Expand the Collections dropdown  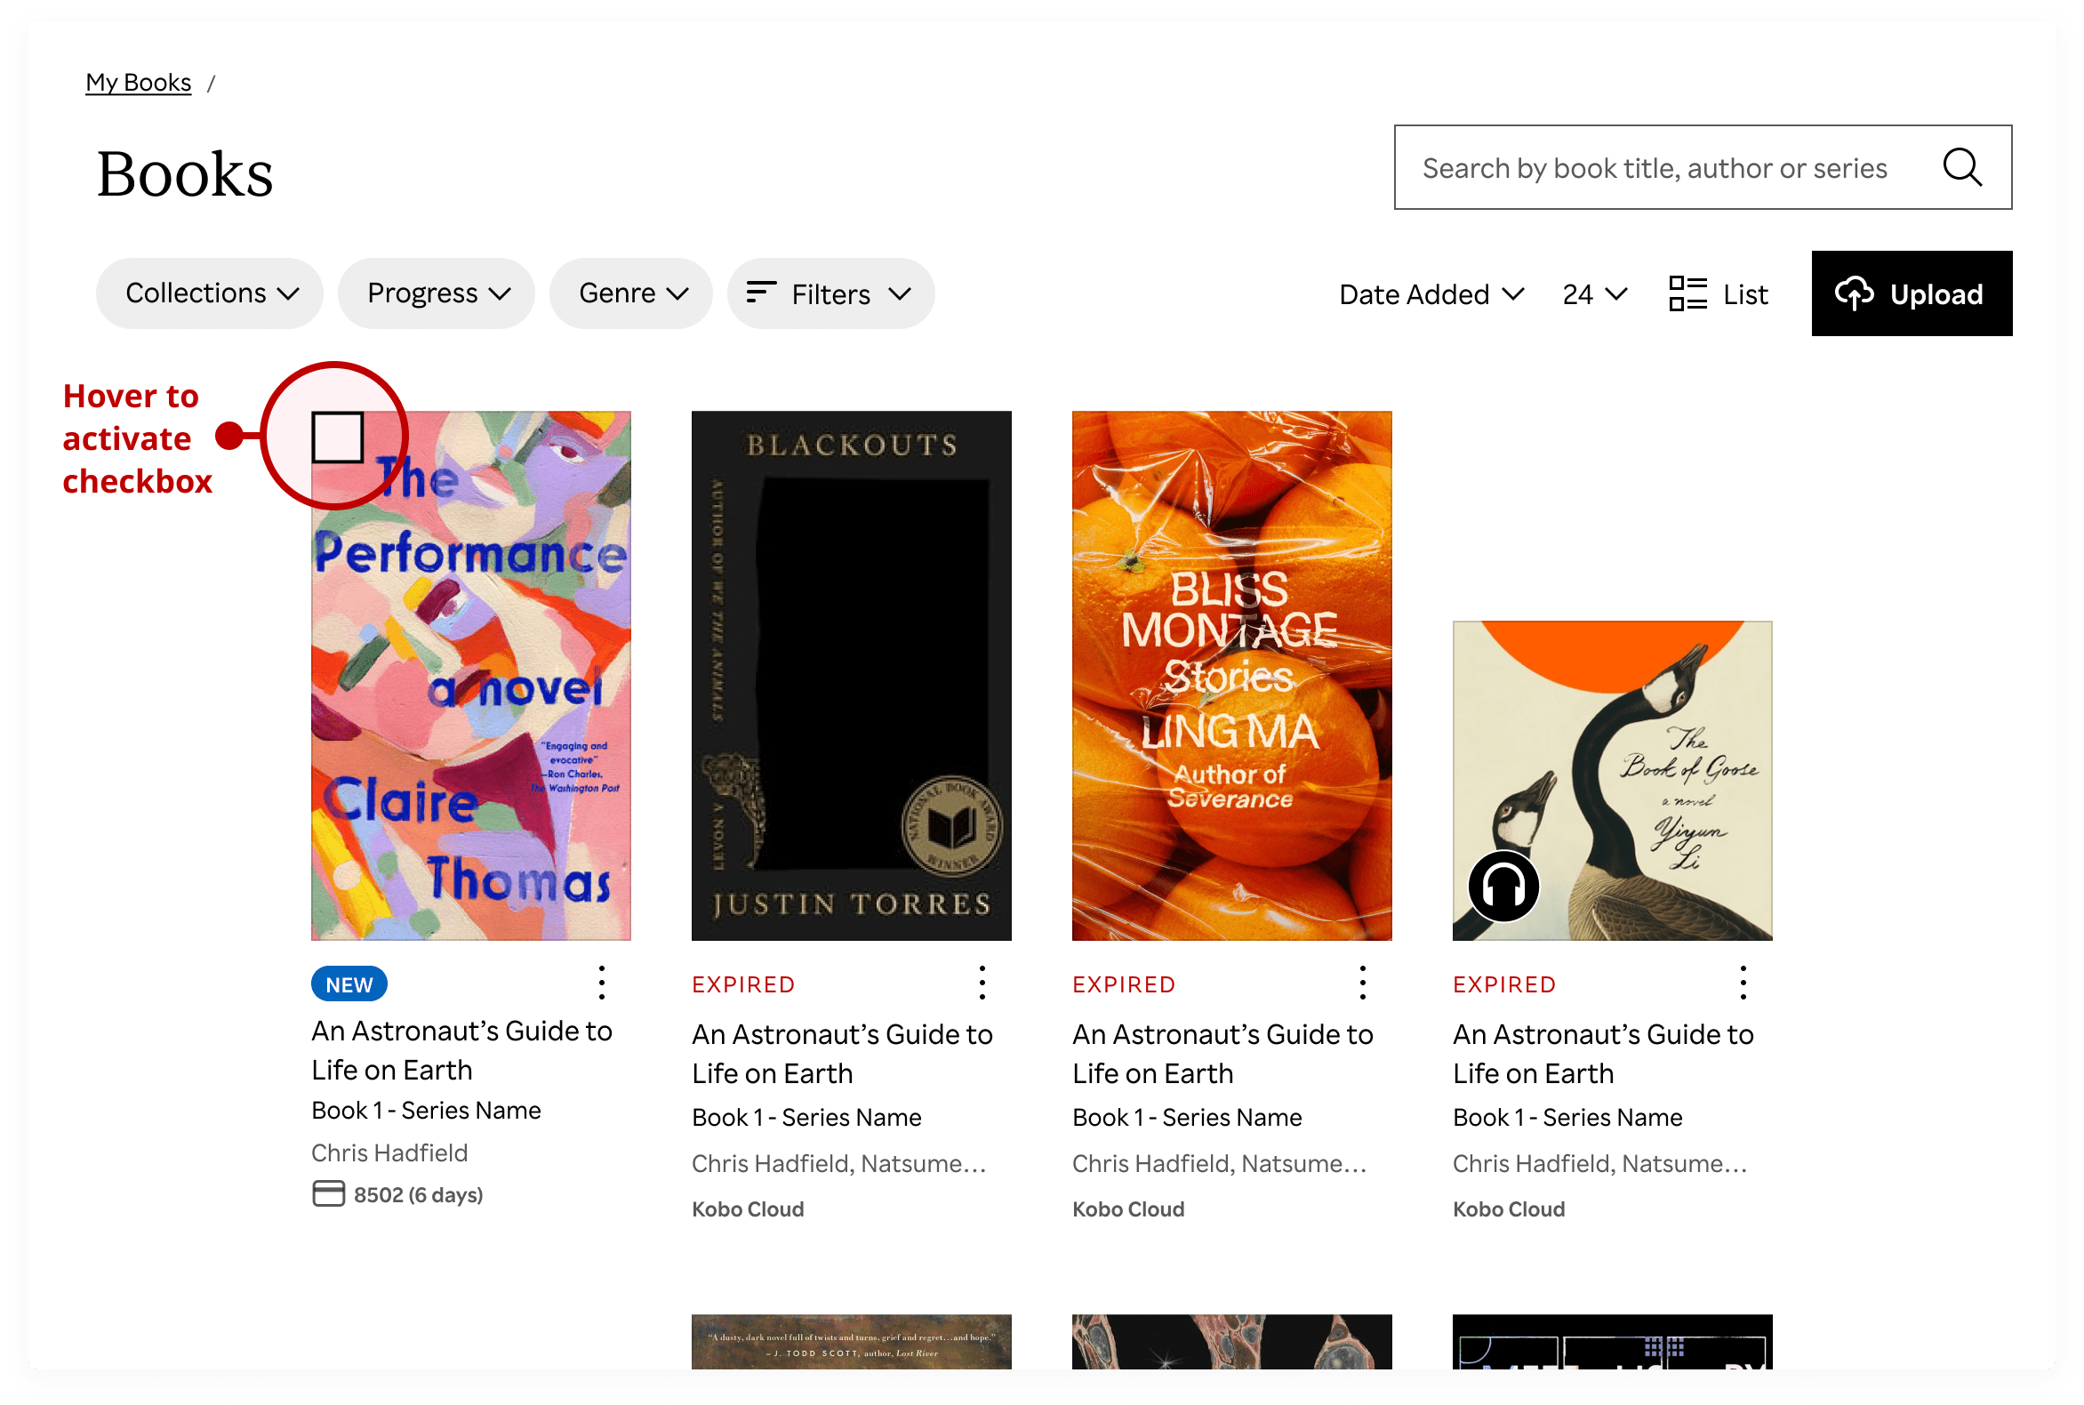tap(211, 294)
